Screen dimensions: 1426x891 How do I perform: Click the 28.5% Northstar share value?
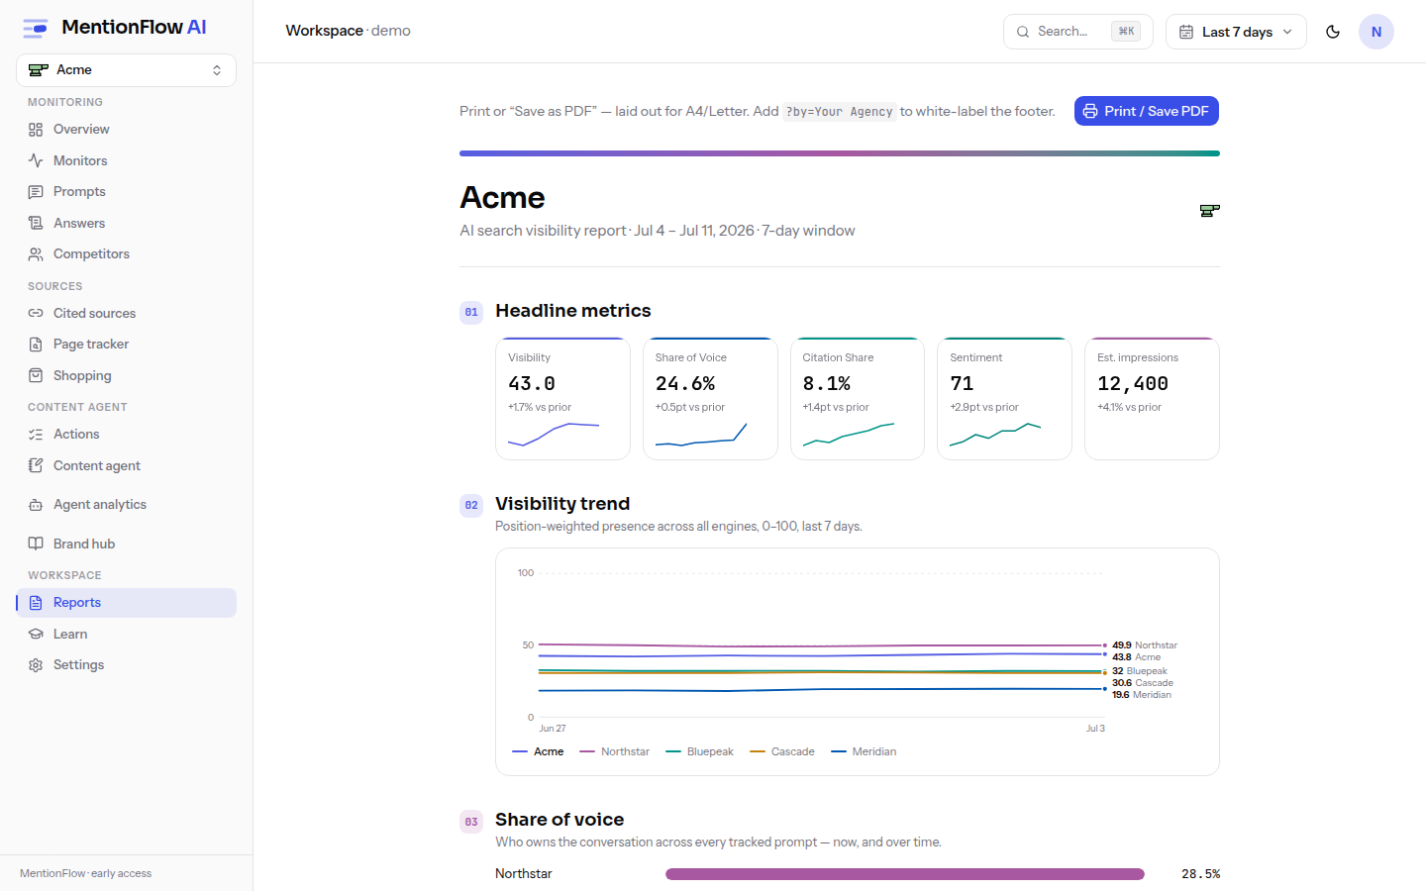tap(1200, 874)
